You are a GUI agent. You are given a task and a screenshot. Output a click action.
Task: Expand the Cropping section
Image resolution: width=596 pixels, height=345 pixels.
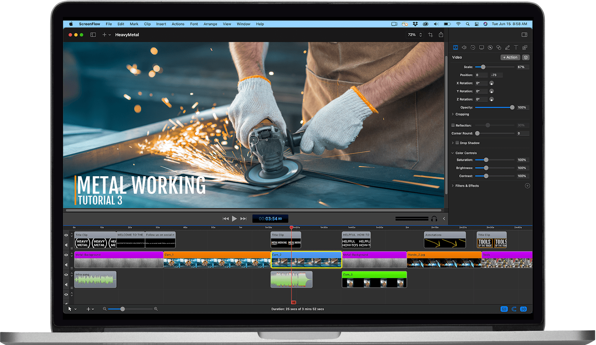click(453, 114)
